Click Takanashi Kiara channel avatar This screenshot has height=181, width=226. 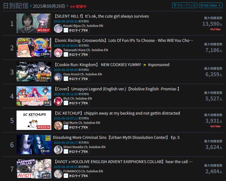coord(58,53)
